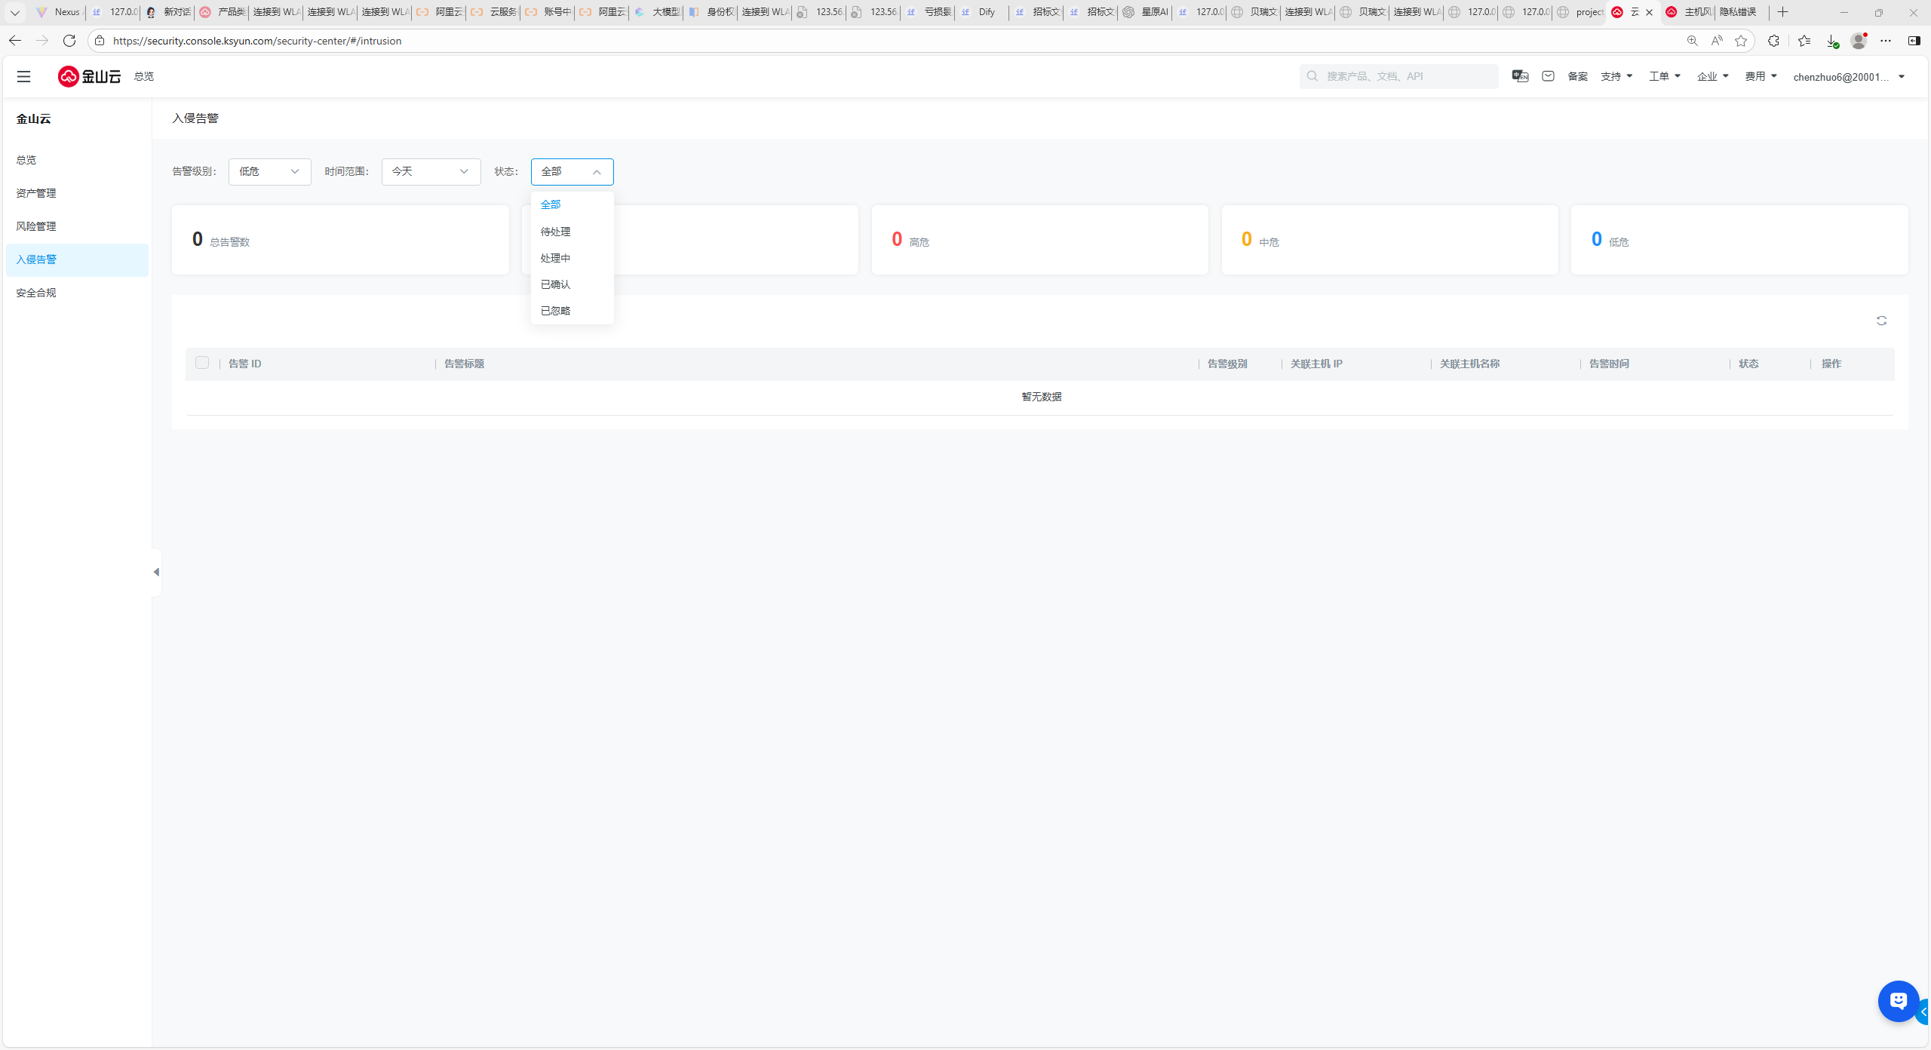The height and width of the screenshot is (1050, 1931).
Task: Expand the alert level dropdown
Action: (x=269, y=172)
